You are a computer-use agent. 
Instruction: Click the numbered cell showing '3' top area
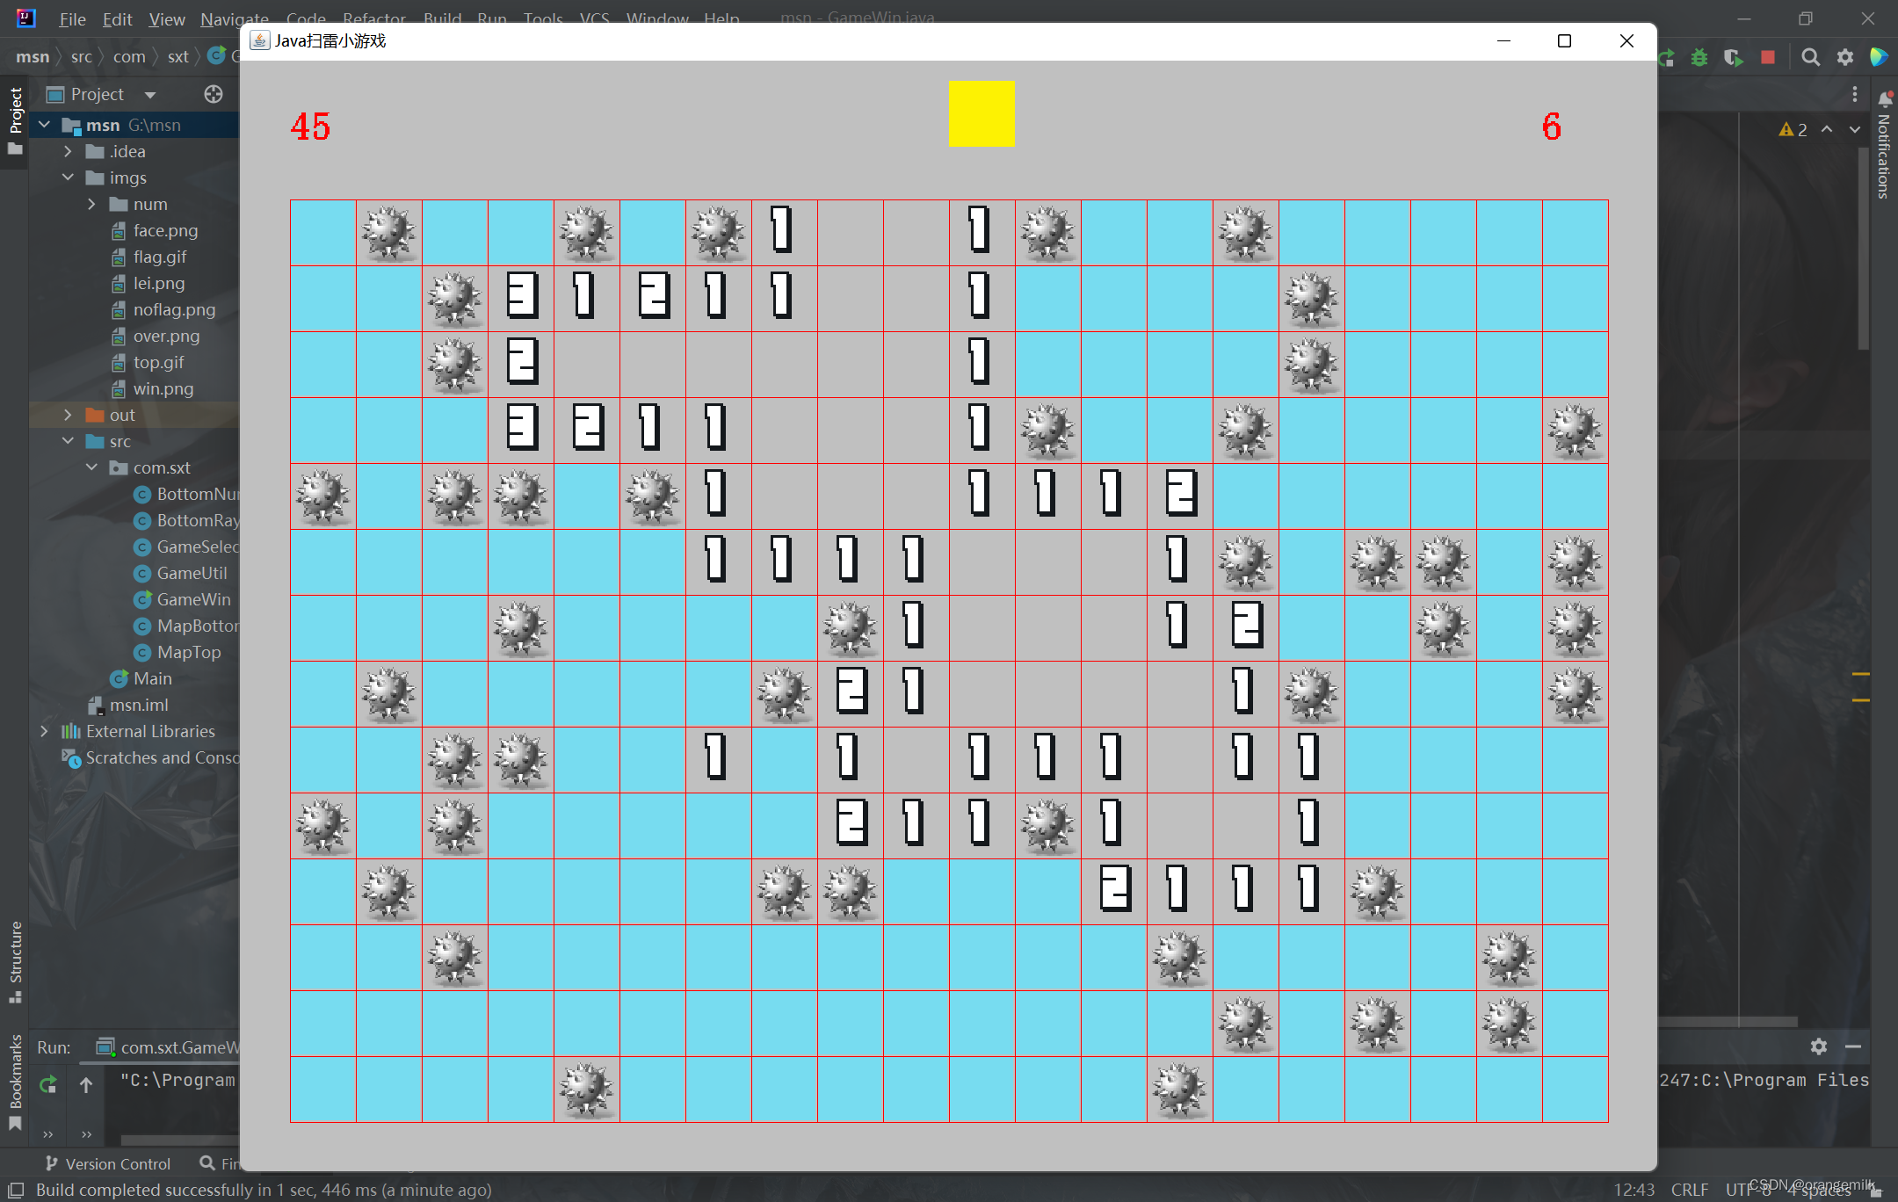coord(518,293)
